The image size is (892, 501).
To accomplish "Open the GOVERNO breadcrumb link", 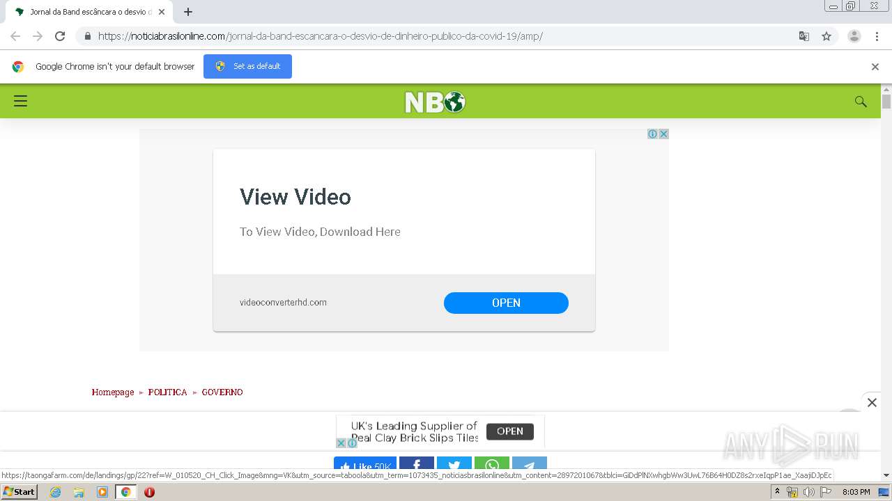I will coord(222,392).
